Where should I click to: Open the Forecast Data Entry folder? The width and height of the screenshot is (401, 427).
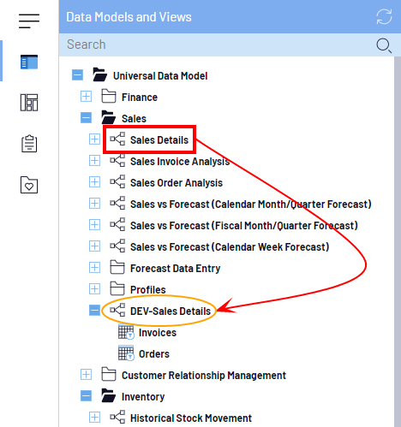[175, 269]
